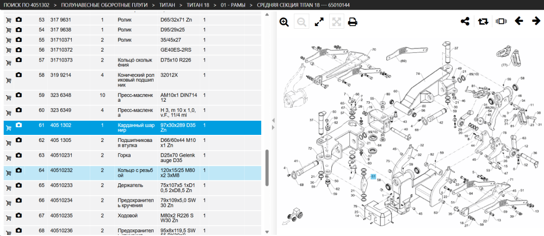Screen dimensions: 544x236
Task: Click highlighted callout 61 in diagram
Action: 373,176
